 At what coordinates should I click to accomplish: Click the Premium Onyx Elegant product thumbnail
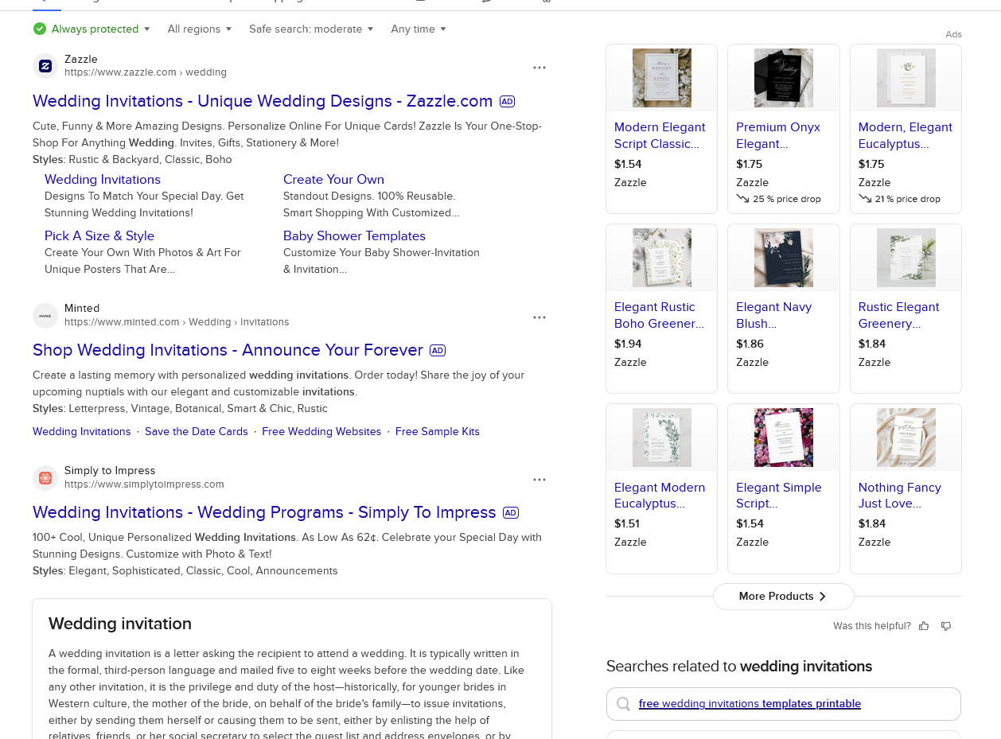click(x=784, y=78)
